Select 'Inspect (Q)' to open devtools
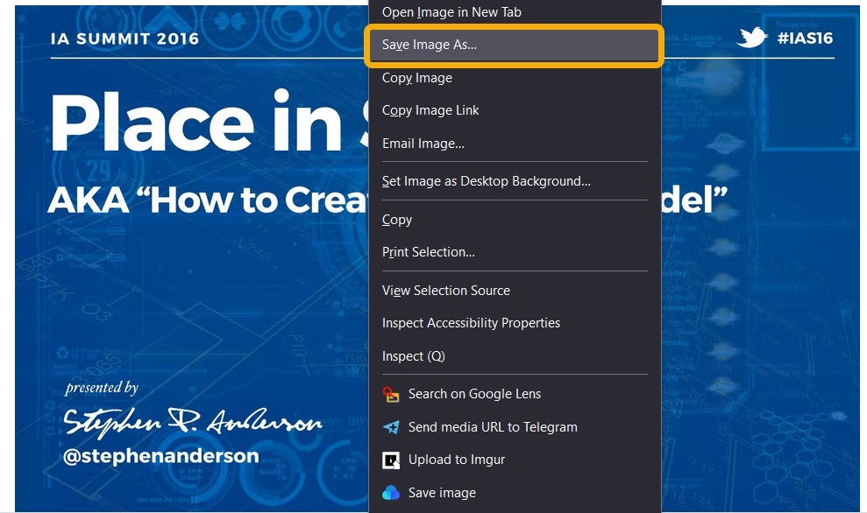Viewport: 867px width, 513px height. [x=413, y=356]
